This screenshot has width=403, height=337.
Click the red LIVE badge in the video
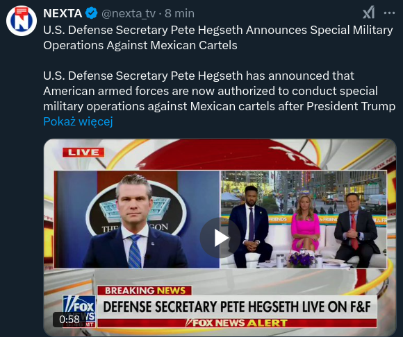point(83,153)
